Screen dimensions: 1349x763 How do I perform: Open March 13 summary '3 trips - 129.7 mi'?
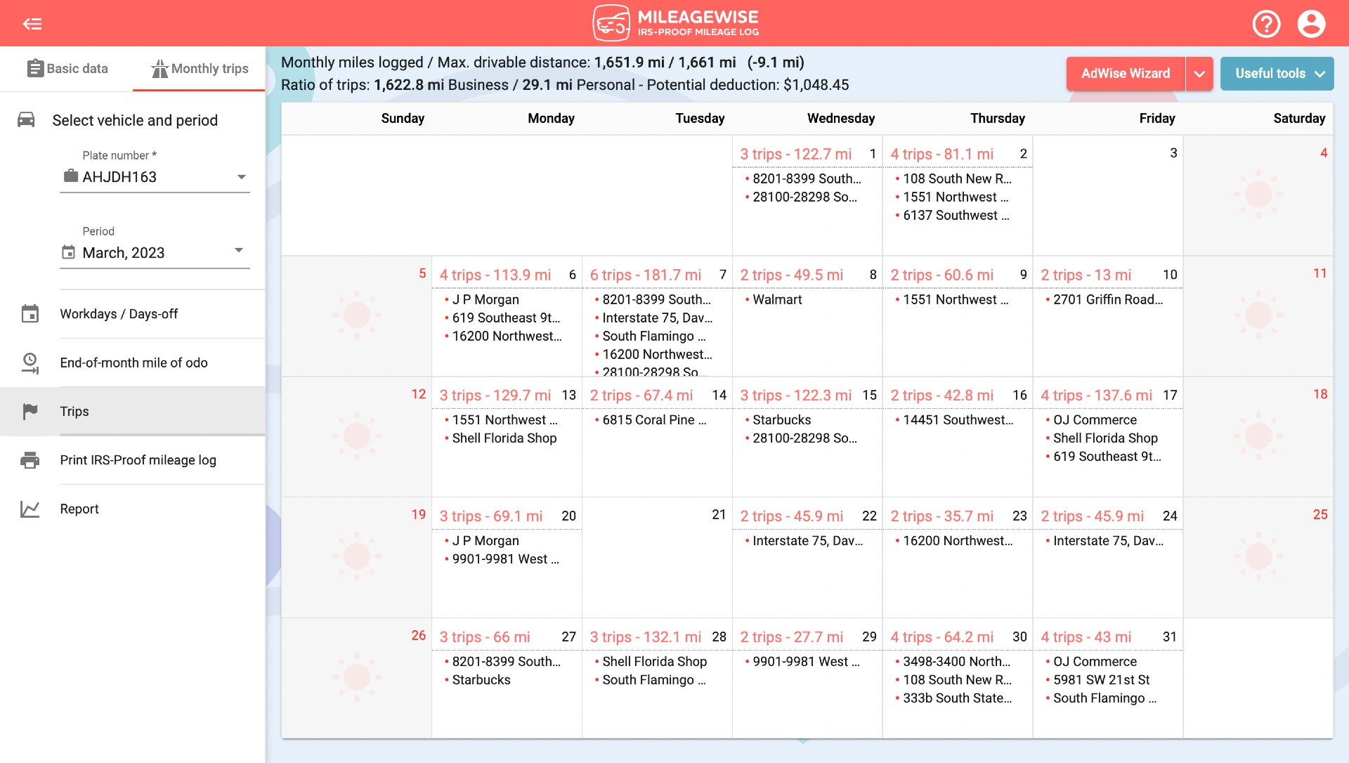pyautogui.click(x=495, y=396)
